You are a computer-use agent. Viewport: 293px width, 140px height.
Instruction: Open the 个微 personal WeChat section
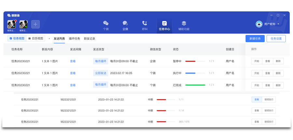[x=106, y=25]
